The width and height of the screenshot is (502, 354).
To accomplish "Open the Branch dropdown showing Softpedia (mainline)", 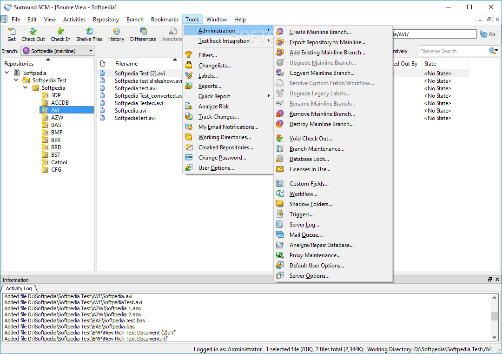I will pos(58,51).
